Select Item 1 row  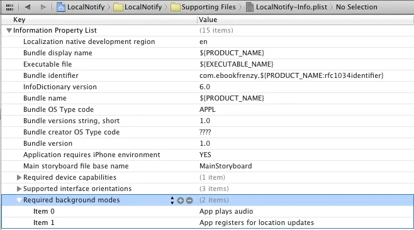tap(207, 223)
